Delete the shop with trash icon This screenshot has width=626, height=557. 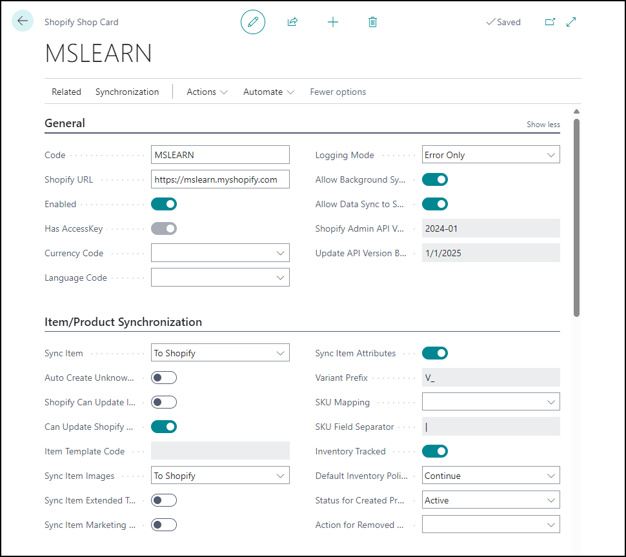372,22
